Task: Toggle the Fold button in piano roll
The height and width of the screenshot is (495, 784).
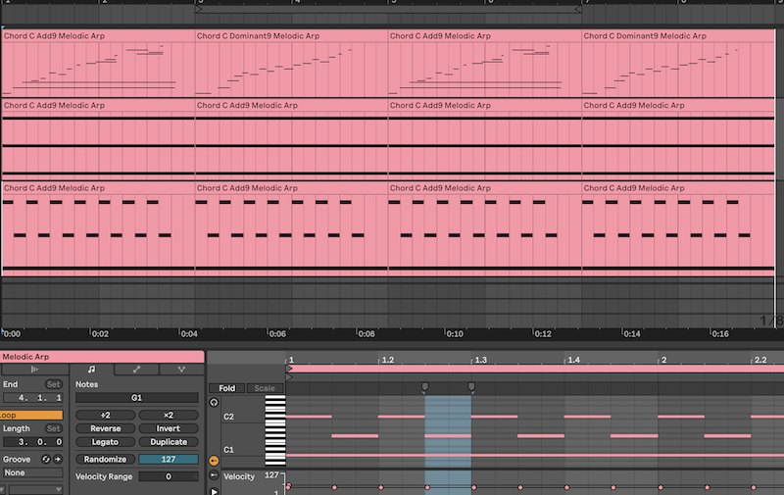Action: click(x=226, y=388)
